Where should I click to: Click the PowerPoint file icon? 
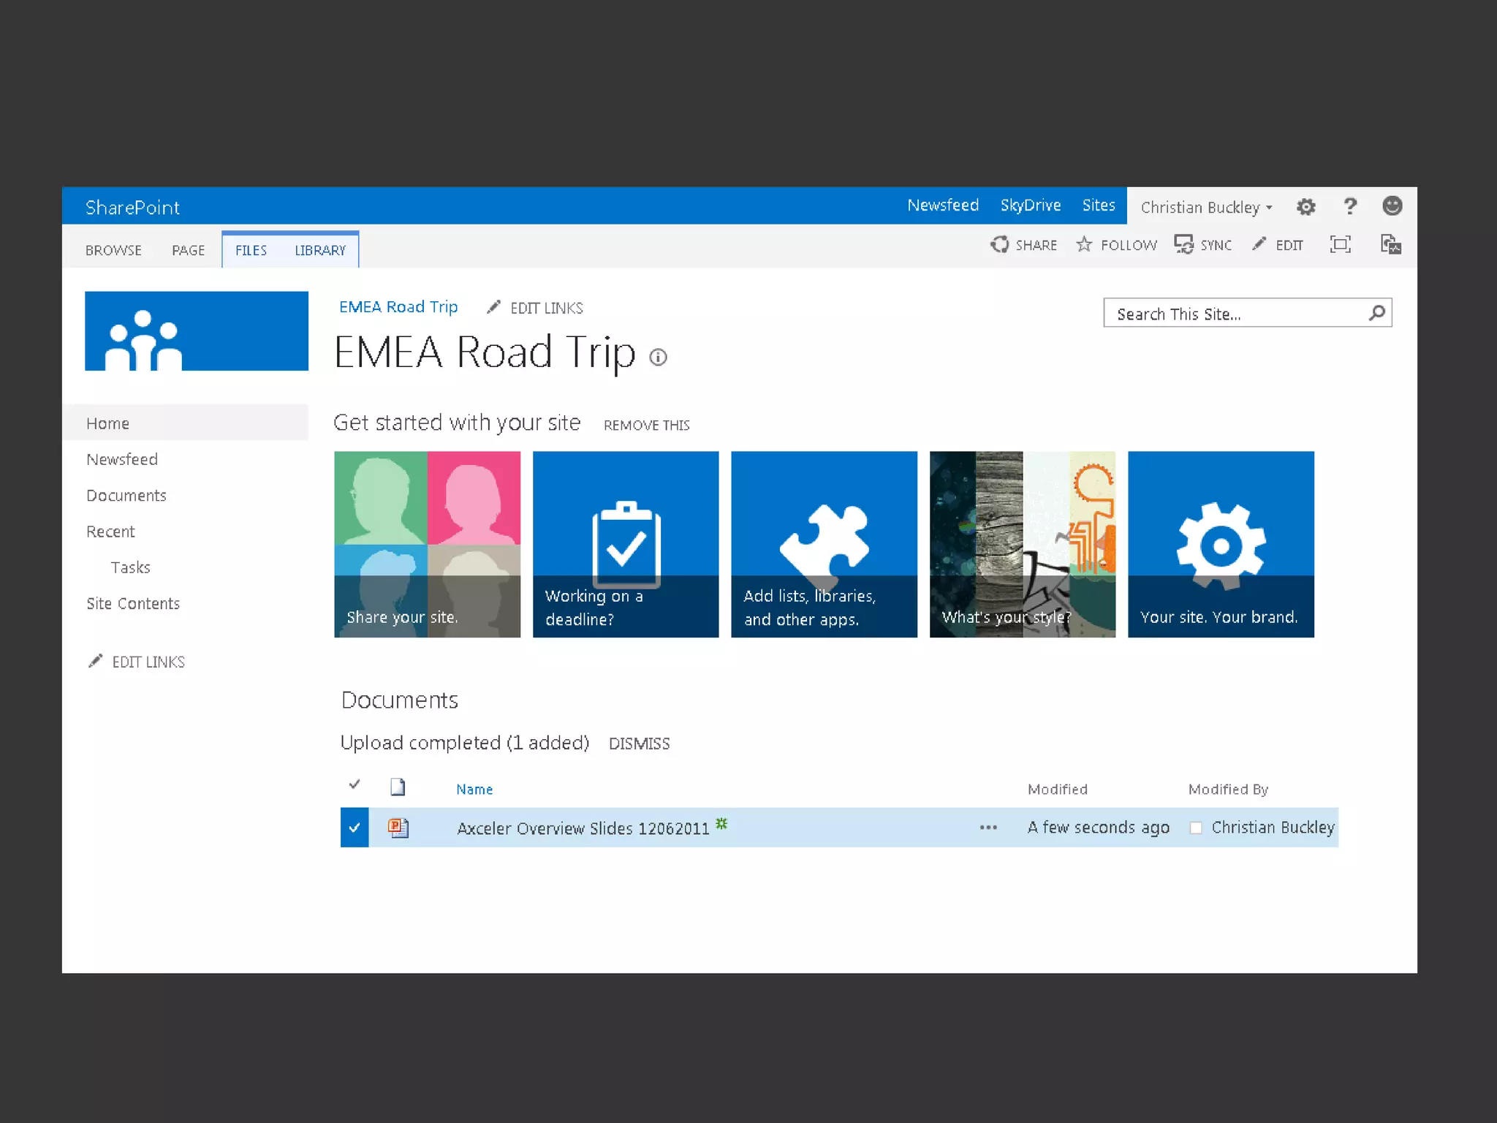tap(398, 828)
